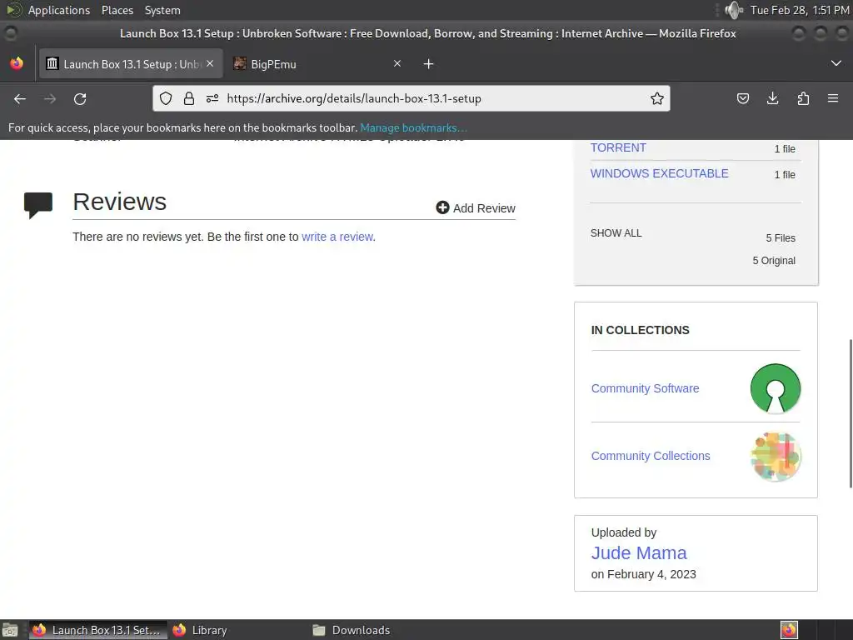This screenshot has height=640, width=853.
Task: Click the Reviews heading text
Action: (x=120, y=202)
